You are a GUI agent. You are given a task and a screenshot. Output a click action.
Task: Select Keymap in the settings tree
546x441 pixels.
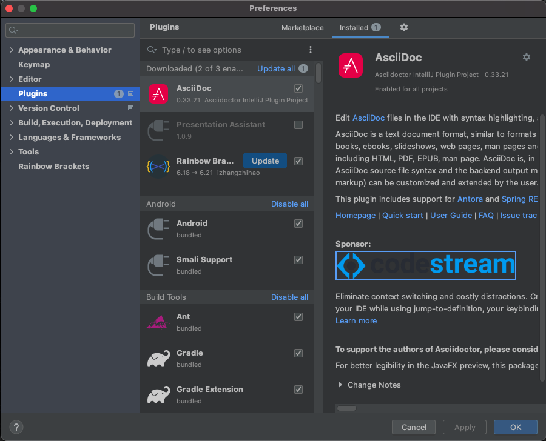point(34,65)
